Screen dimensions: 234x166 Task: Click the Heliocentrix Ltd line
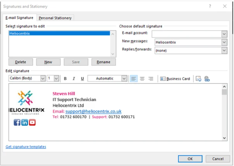[68, 106]
